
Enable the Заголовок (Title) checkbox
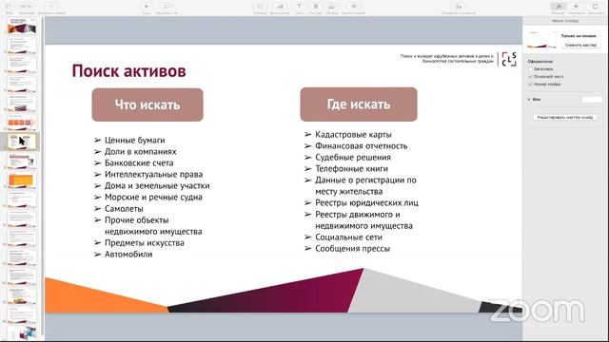(x=530, y=69)
